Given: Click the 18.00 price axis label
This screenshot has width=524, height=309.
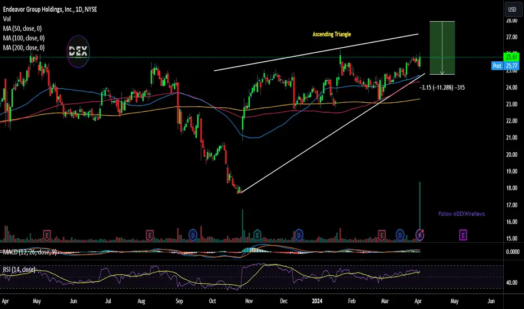Looking at the screenshot, I should (x=512, y=188).
